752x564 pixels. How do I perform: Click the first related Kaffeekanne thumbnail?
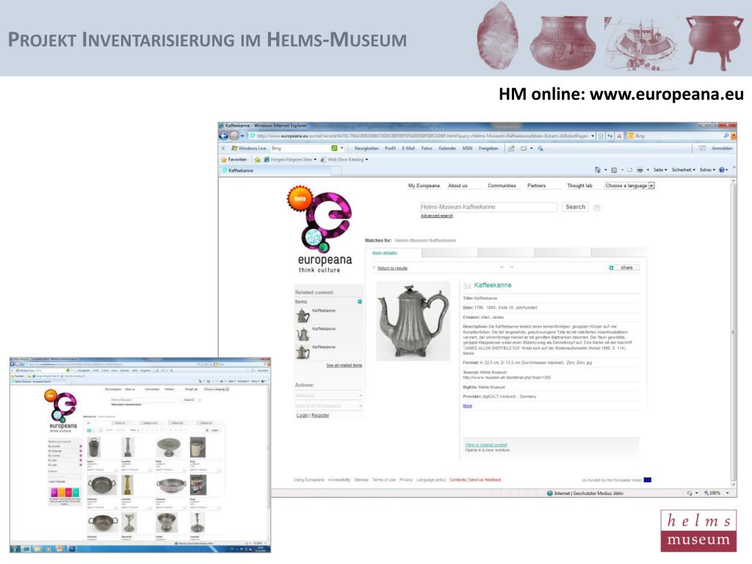tap(303, 316)
